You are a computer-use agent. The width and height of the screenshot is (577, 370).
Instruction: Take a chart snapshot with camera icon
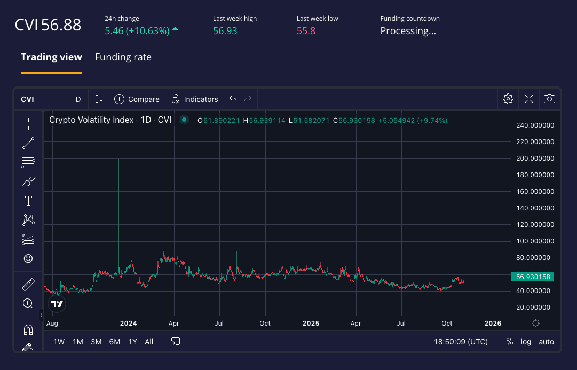[x=549, y=99]
